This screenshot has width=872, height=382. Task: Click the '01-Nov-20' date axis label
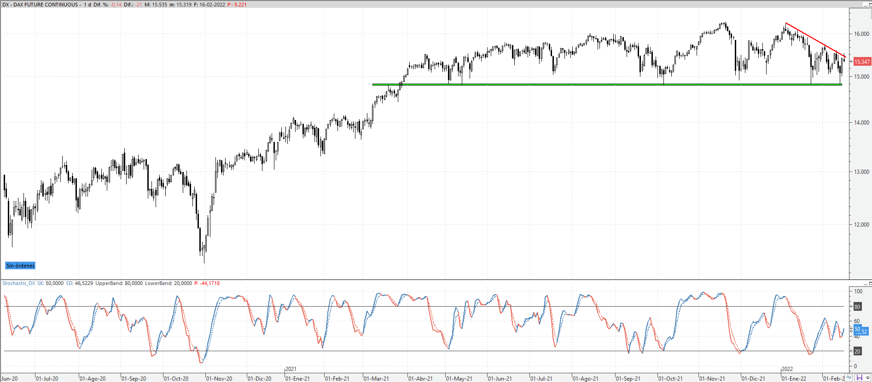pyautogui.click(x=219, y=379)
